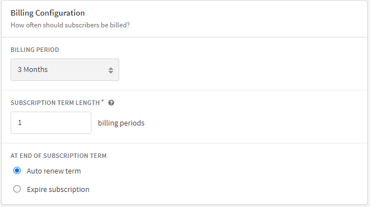Focus the Subscription Term Length input box
This screenshot has width=370, height=207.
tap(51, 123)
